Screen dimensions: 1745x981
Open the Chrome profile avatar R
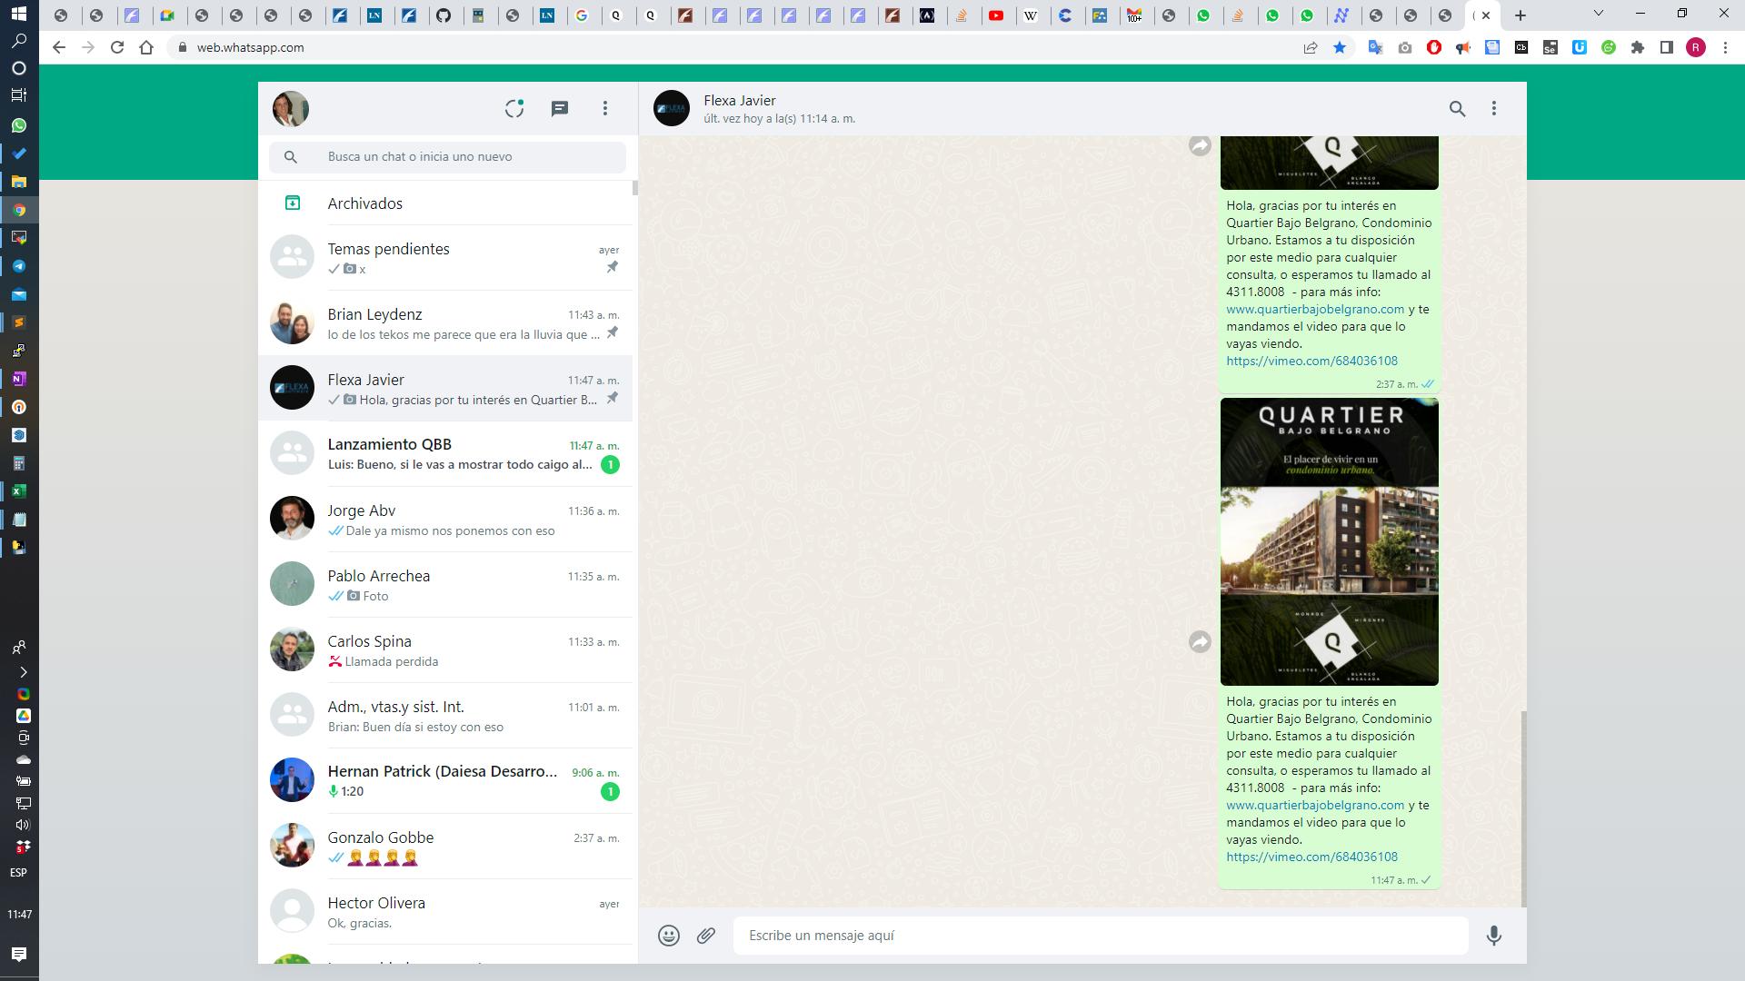tap(1696, 47)
